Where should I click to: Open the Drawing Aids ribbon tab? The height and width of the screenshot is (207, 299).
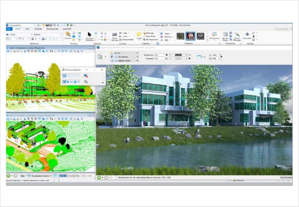(x=52, y=29)
